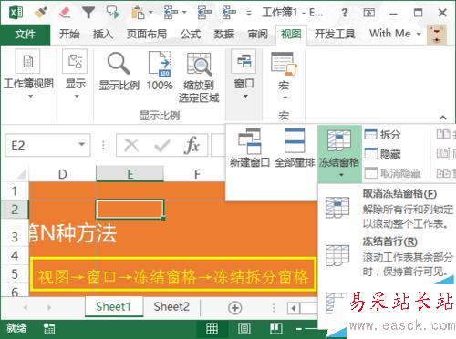Switch to the Review (审阅) tab

[x=258, y=34]
